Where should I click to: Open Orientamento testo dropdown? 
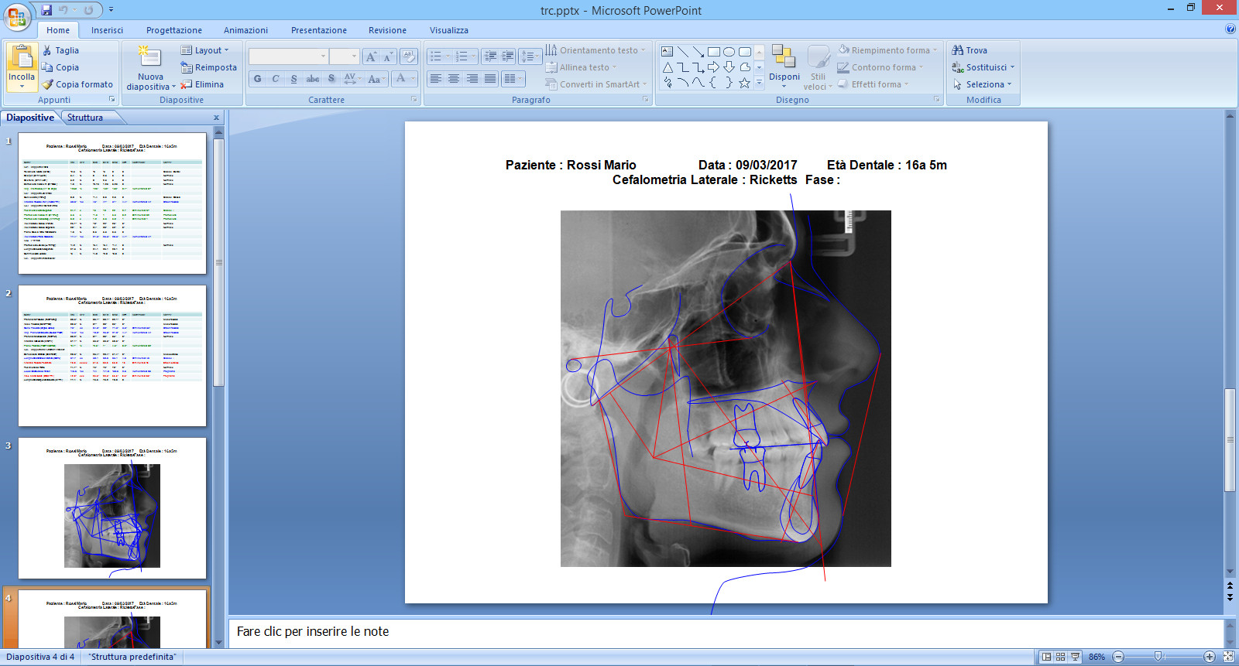595,50
